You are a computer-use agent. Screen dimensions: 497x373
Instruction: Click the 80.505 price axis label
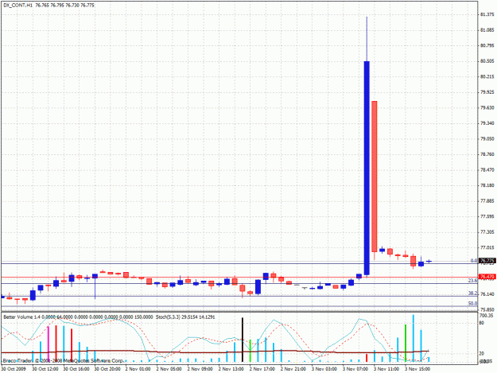487,61
